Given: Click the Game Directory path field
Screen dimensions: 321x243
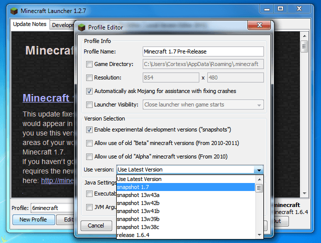Looking at the screenshot, I should 203,64.
